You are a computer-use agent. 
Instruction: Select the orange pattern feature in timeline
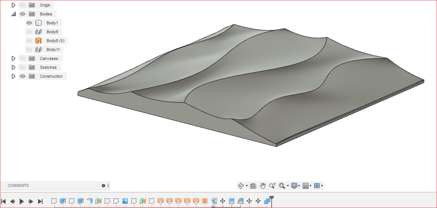(205, 201)
